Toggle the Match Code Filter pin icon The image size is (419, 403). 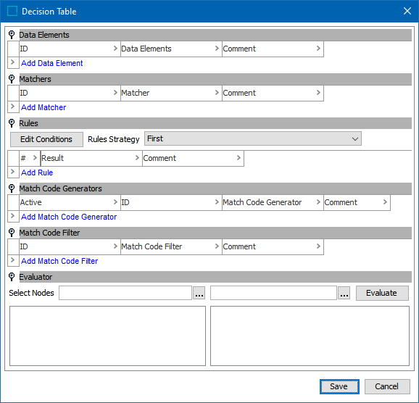(12, 233)
